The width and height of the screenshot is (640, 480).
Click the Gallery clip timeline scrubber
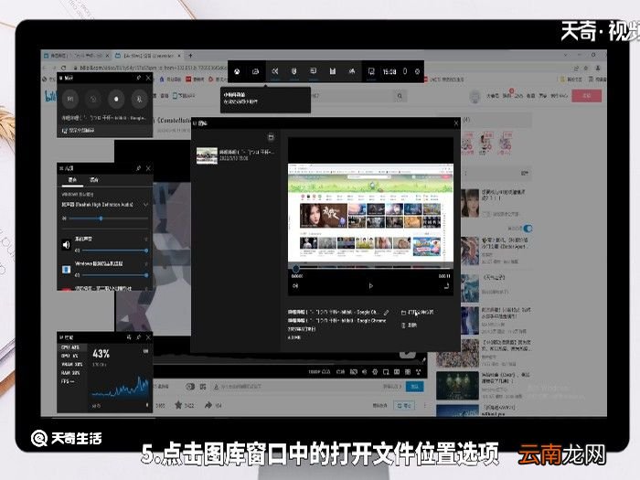[296, 269]
